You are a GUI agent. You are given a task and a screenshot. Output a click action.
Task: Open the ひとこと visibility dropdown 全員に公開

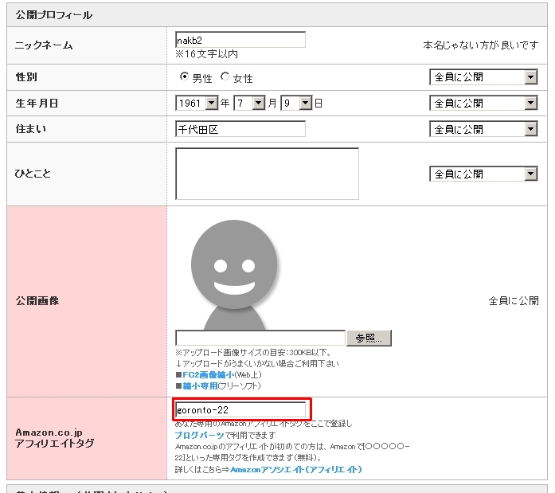483,174
